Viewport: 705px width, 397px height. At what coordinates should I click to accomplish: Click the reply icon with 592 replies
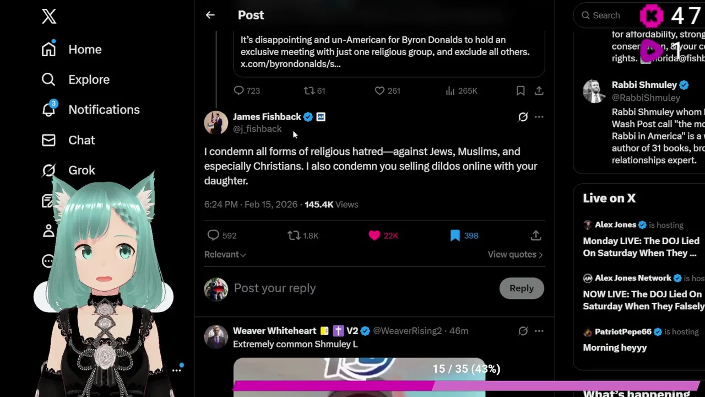pos(213,235)
